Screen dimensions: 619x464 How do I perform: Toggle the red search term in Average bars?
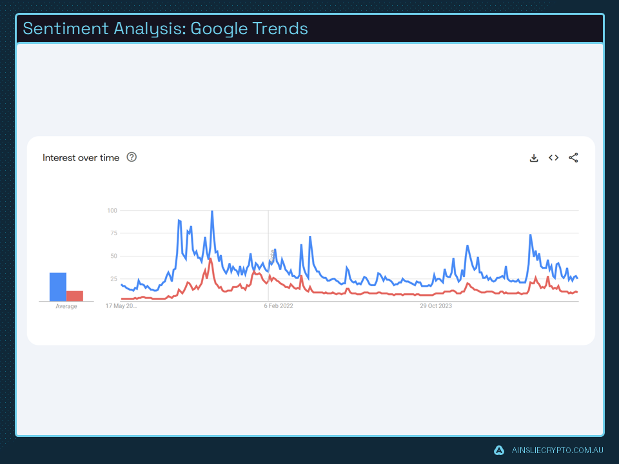click(74, 295)
